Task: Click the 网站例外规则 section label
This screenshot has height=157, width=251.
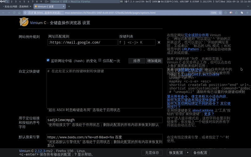Action: (x=29, y=37)
